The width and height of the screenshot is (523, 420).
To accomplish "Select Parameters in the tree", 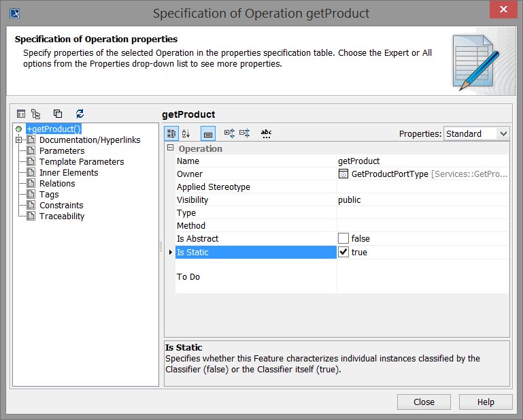I will coord(62,150).
